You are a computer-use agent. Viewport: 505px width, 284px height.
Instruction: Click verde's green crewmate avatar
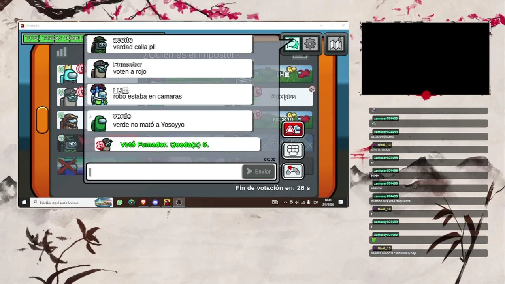pos(99,123)
